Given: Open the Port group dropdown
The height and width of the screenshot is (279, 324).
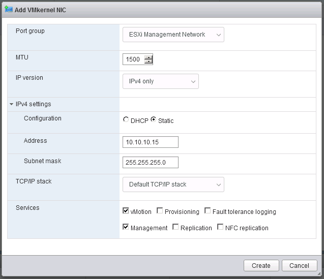Looking at the screenshot, I should point(173,35).
